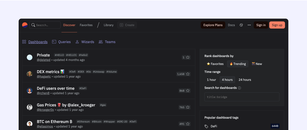The height and width of the screenshot is (130, 307).
Task: Click the Sign up button
Action: click(277, 25)
